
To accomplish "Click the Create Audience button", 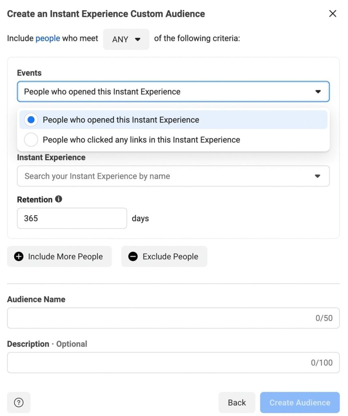I will tap(299, 403).
